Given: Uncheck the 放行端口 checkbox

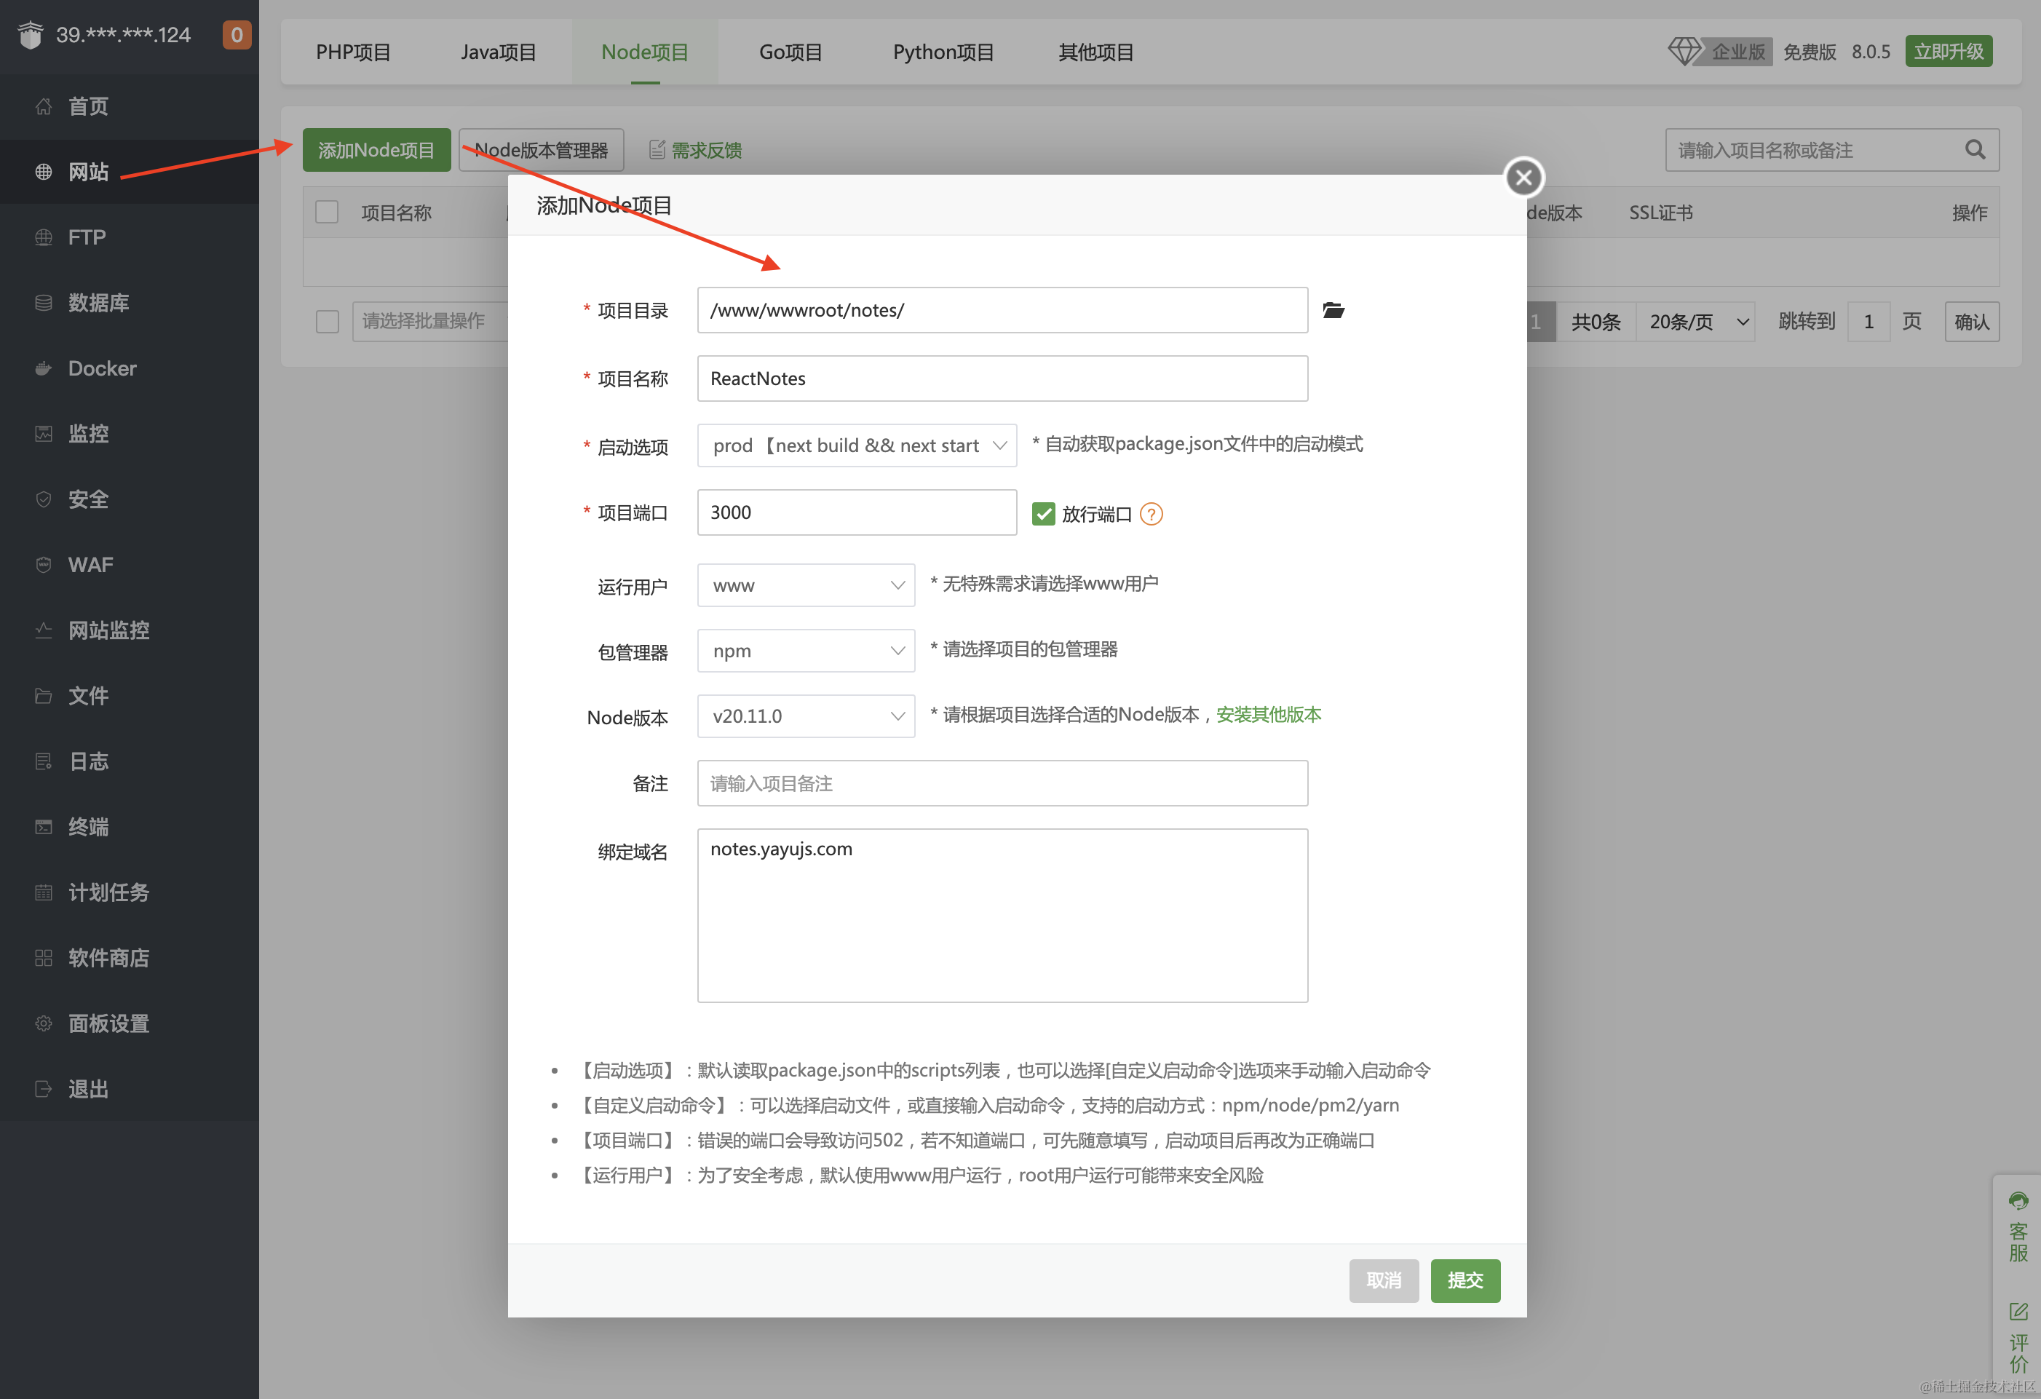Looking at the screenshot, I should 1042,514.
